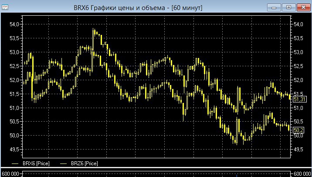Image resolution: width=312 pixels, height=177 pixels.
Task: Select the BRZ6 [Price] legend entry
Action: coord(79,163)
